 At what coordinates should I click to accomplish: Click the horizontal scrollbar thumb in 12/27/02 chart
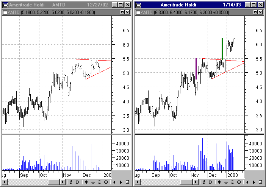54,182
